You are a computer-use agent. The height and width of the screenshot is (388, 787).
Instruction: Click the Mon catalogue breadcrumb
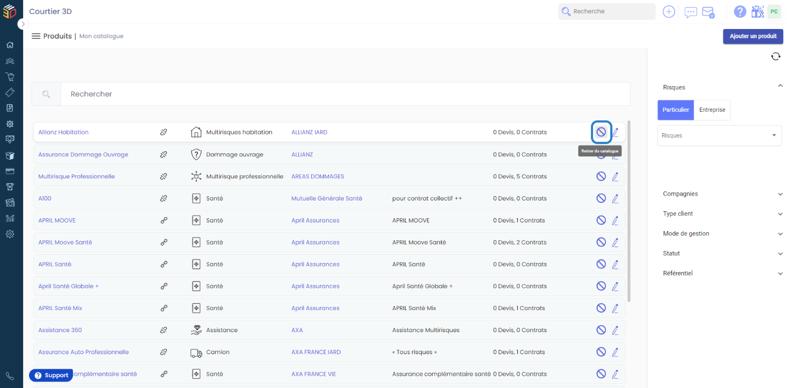[x=102, y=36]
